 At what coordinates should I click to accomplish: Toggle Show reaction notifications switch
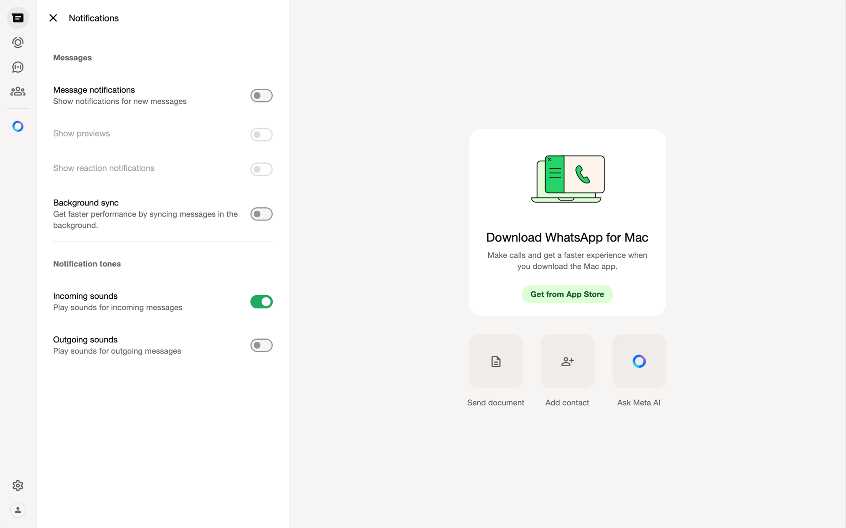tap(261, 169)
